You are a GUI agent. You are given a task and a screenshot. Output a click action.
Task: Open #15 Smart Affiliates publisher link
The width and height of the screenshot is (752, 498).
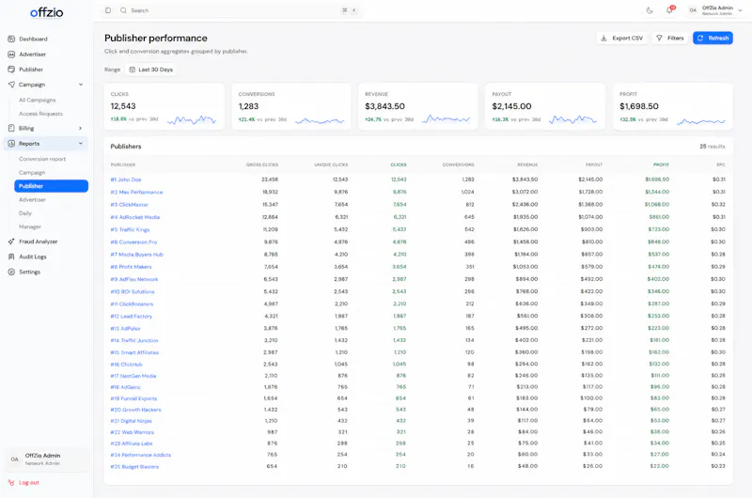pos(134,352)
